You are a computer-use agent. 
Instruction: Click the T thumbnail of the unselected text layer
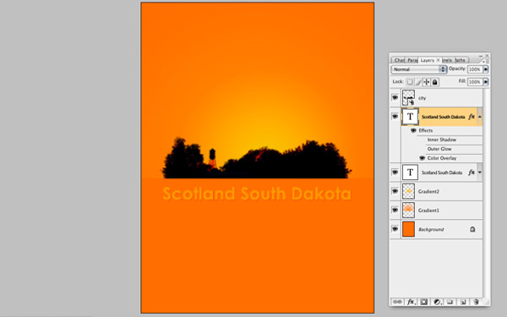click(x=410, y=172)
